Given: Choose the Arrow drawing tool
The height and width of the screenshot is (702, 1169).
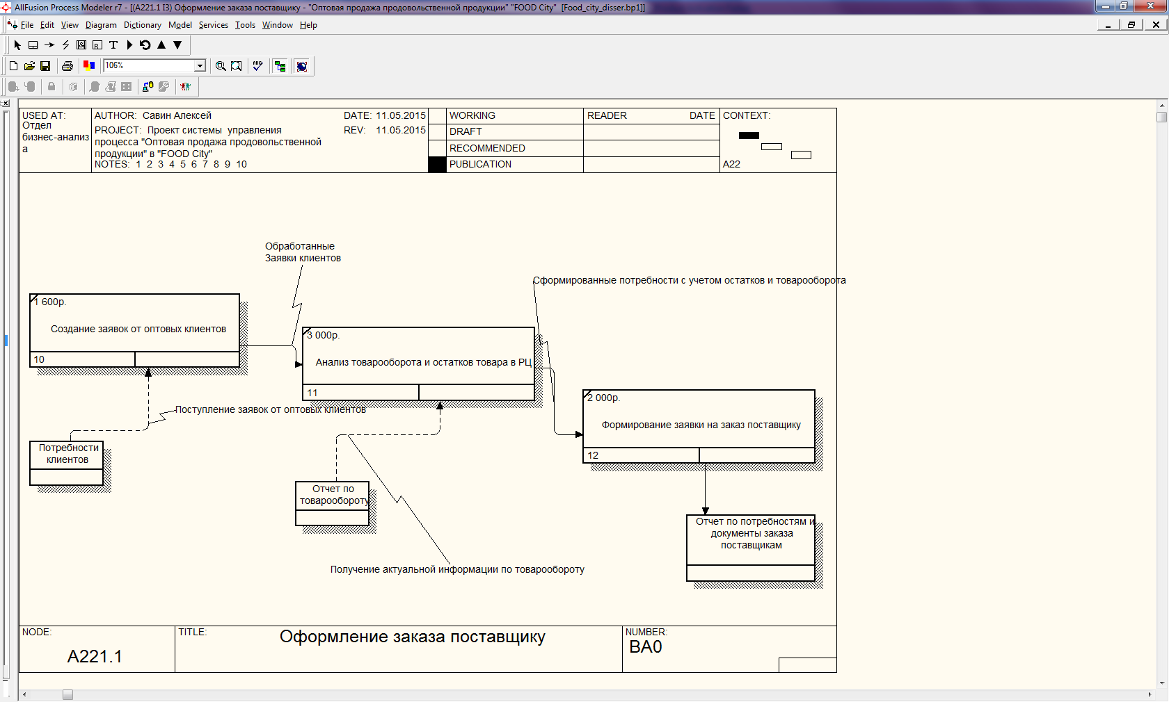Looking at the screenshot, I should click(49, 45).
